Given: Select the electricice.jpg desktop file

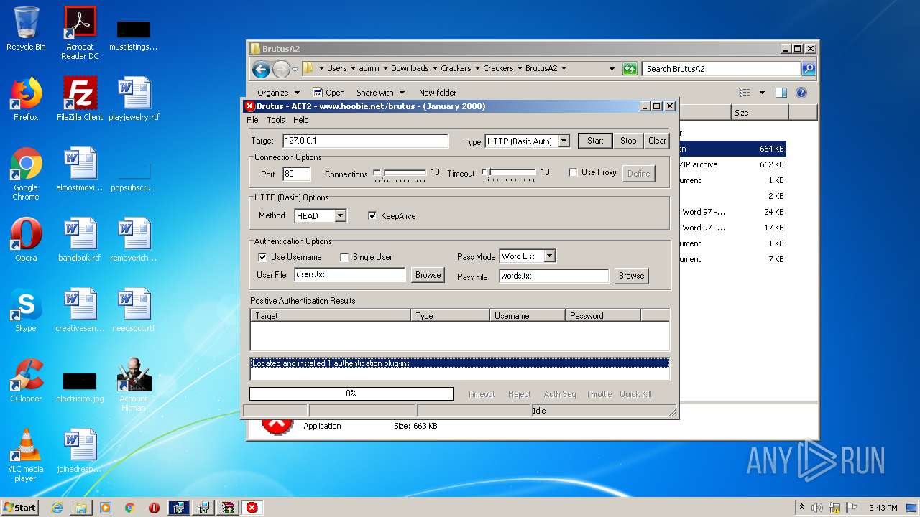Looking at the screenshot, I should pyautogui.click(x=80, y=385).
